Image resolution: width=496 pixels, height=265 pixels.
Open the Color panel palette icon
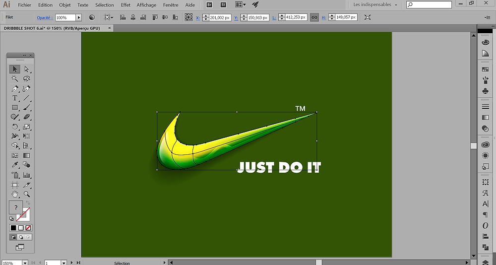coord(485,42)
